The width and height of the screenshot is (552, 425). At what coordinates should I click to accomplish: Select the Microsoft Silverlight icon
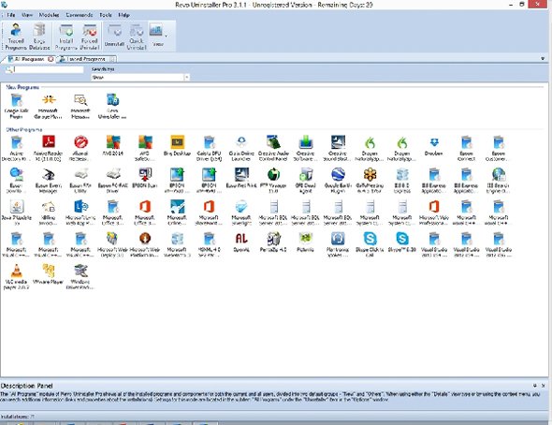pos(241,212)
